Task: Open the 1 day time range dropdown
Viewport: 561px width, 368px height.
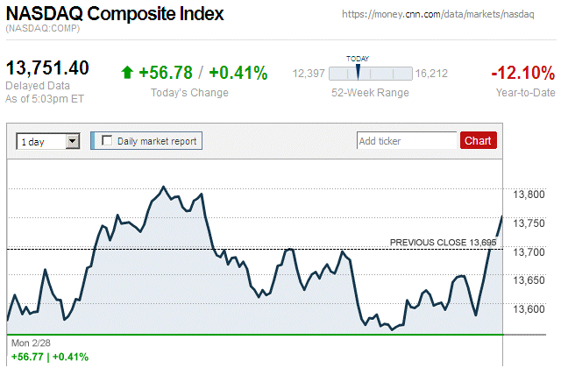Action: [73, 140]
